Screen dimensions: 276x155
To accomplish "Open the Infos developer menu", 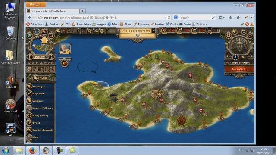I will tap(113, 24).
